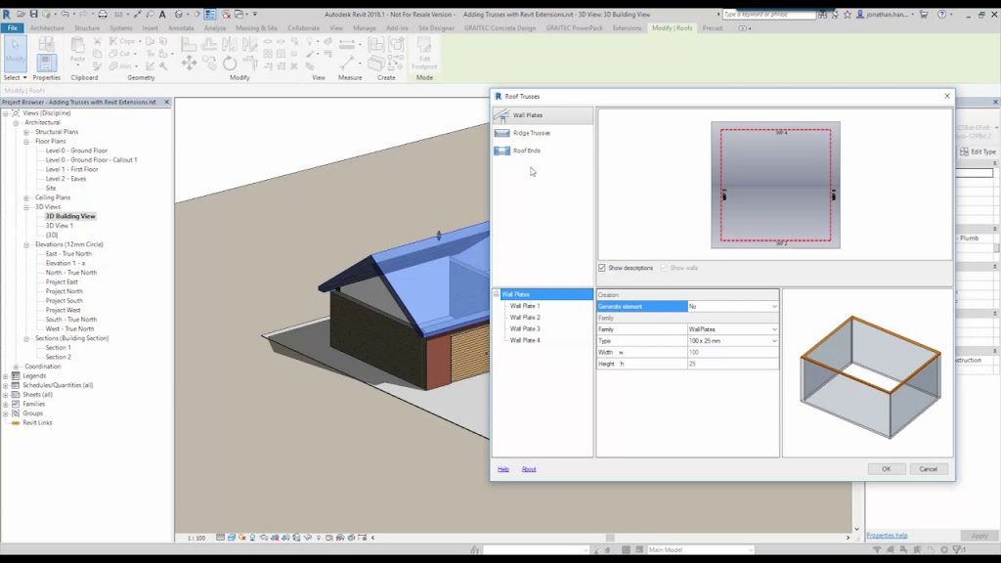Viewport: 1001px width, 563px height.
Task: Close the Project Browser panel
Action: pos(166,102)
